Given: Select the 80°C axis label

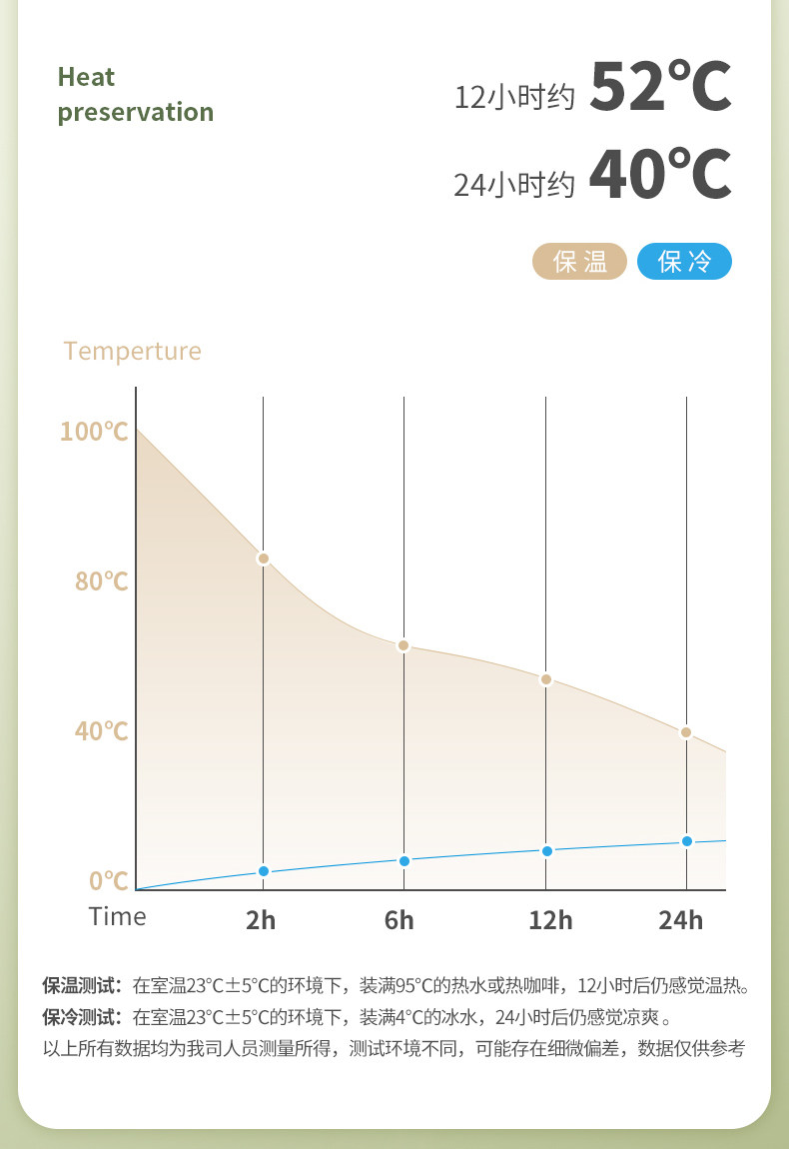Looking at the screenshot, I should tap(101, 581).
